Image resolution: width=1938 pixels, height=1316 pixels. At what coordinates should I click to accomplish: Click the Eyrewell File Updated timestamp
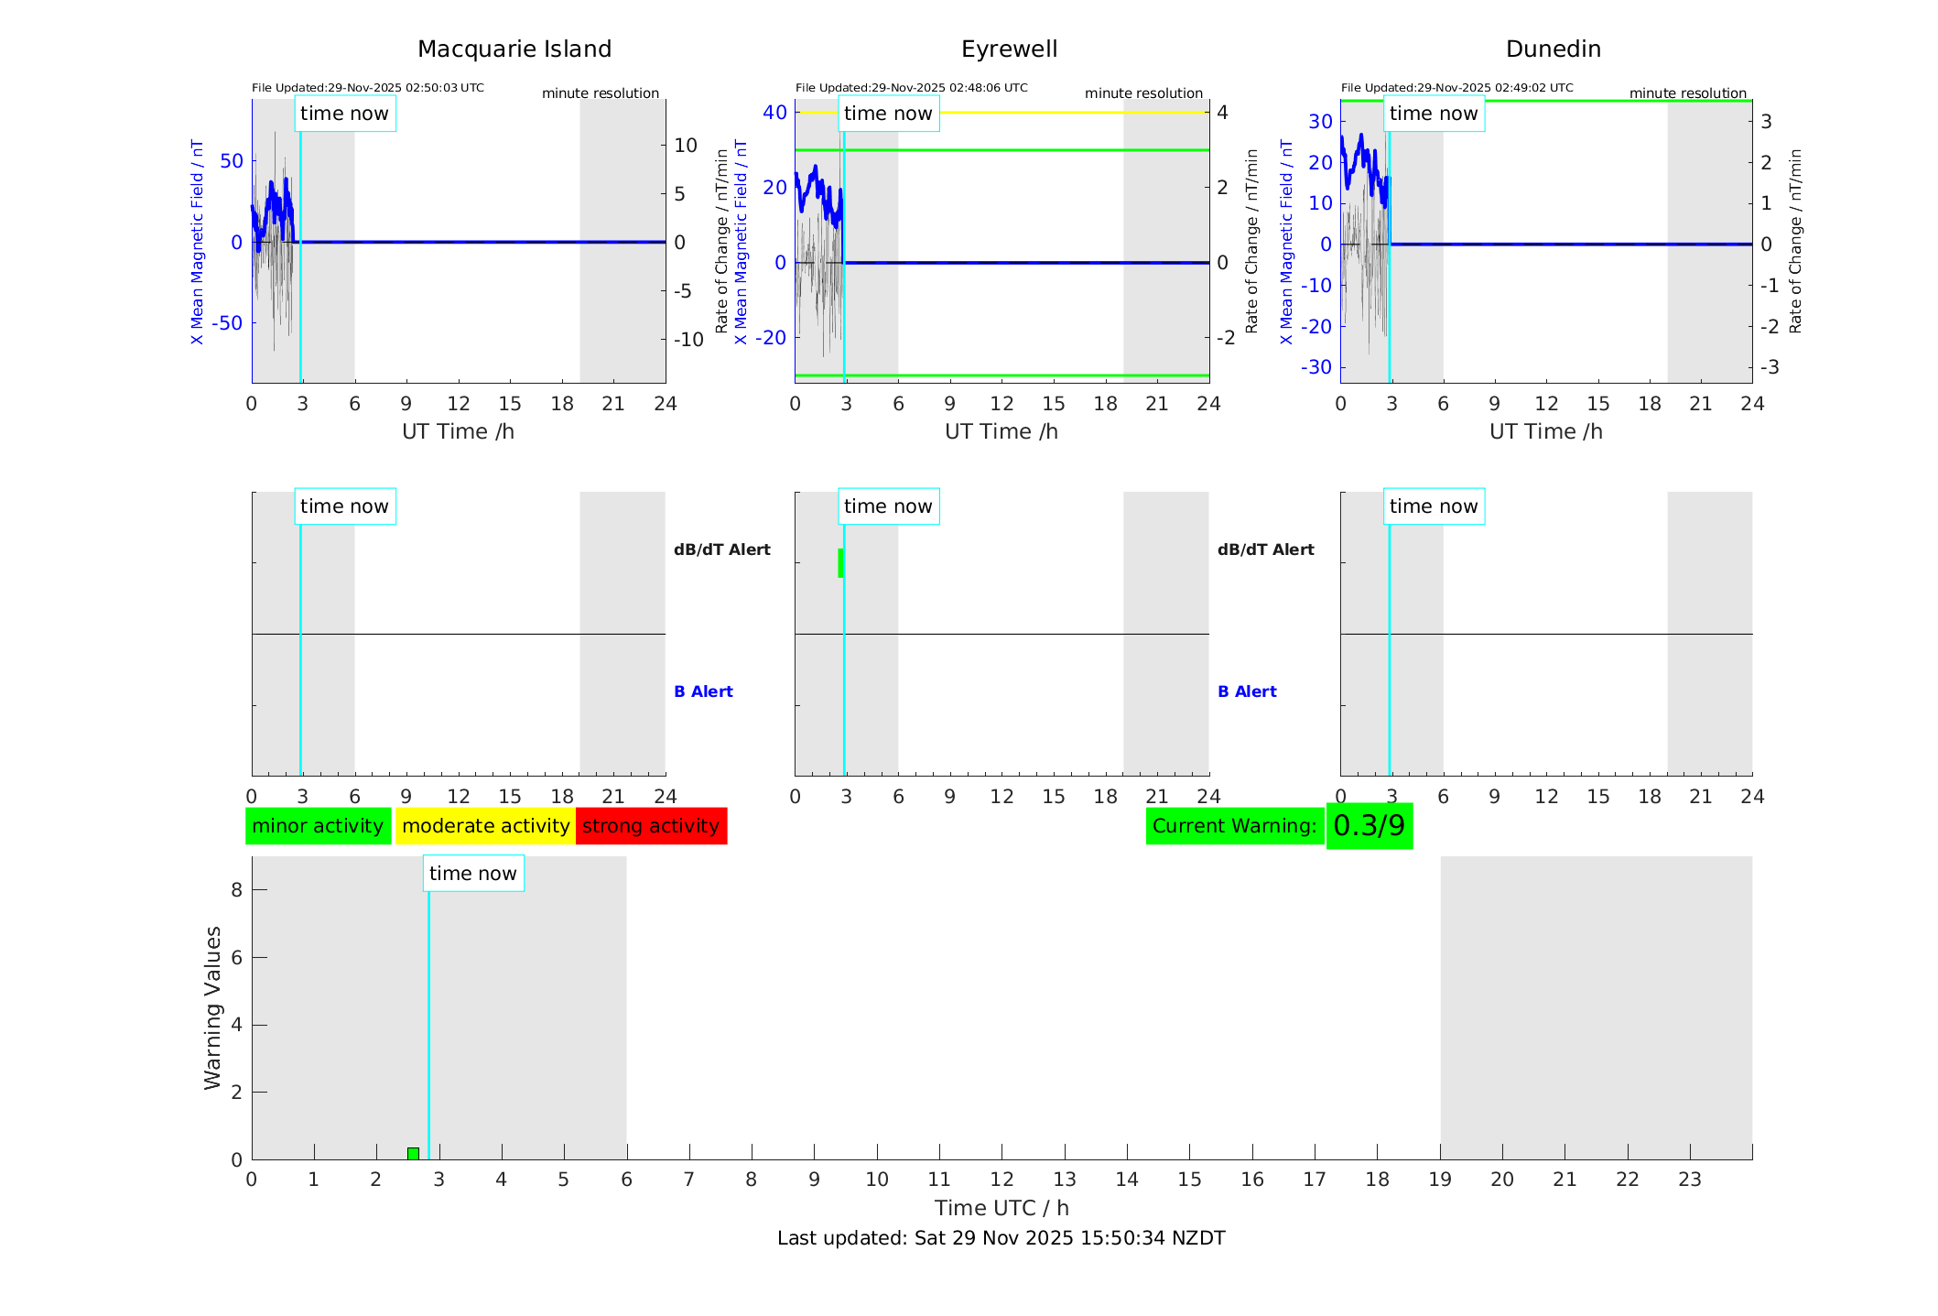pos(911,88)
